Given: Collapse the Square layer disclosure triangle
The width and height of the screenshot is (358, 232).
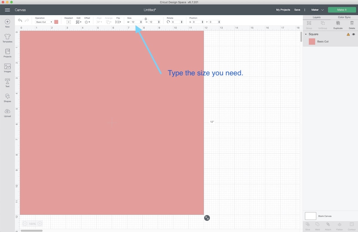Looking at the screenshot, I should [x=305, y=34].
